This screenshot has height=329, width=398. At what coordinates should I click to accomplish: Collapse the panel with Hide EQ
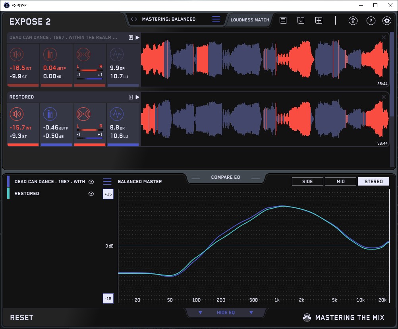click(x=226, y=312)
